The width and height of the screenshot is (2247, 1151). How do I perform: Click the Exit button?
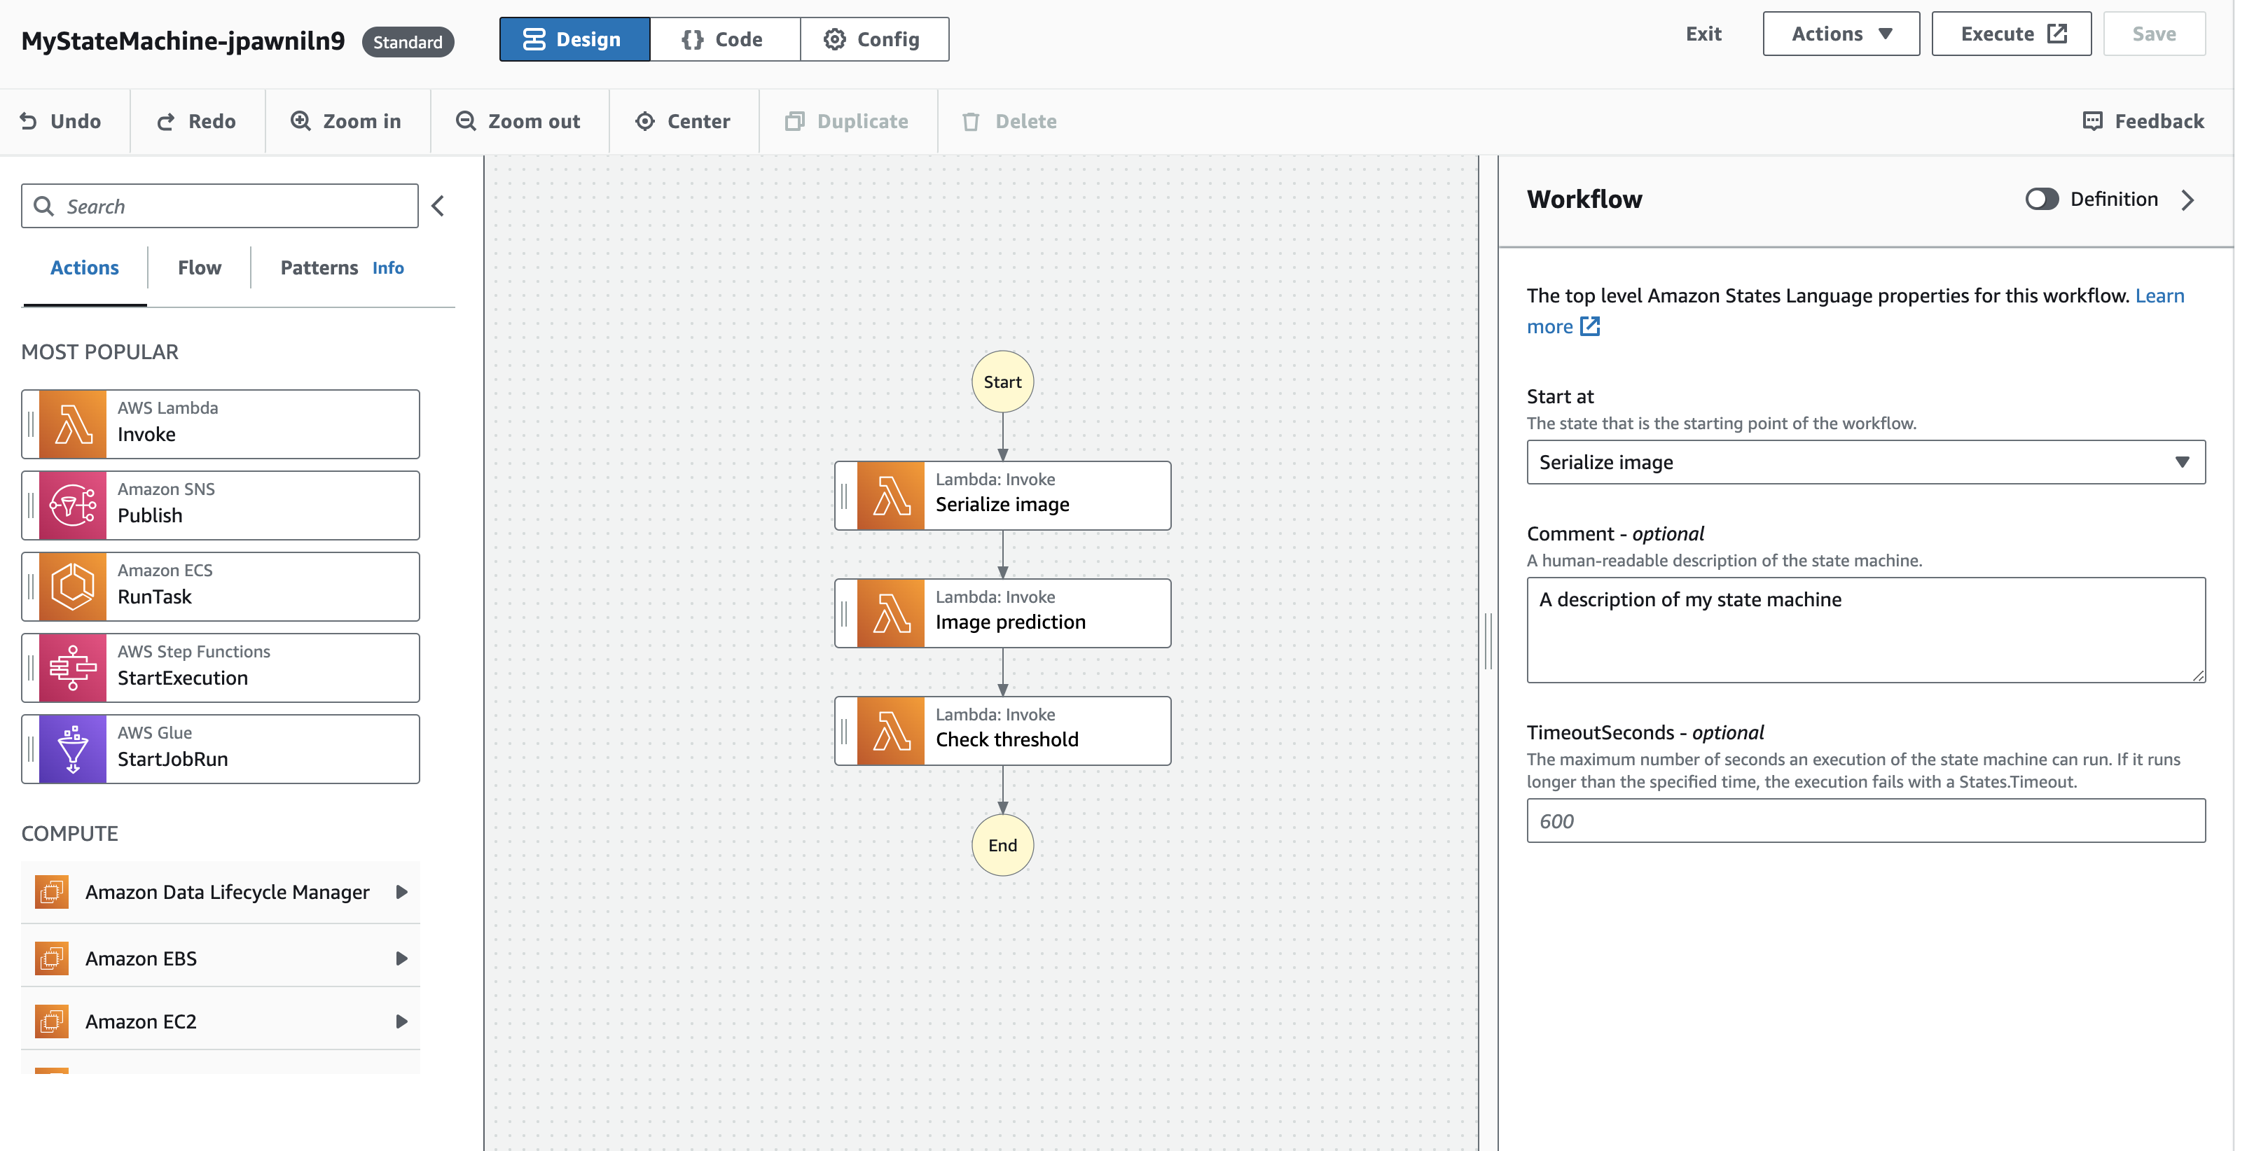pyautogui.click(x=1703, y=34)
